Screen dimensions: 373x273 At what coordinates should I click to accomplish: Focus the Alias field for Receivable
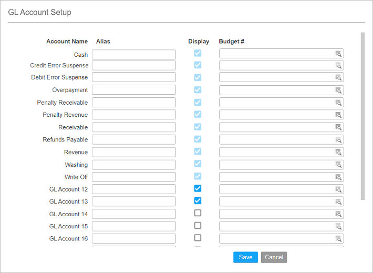[133, 127]
